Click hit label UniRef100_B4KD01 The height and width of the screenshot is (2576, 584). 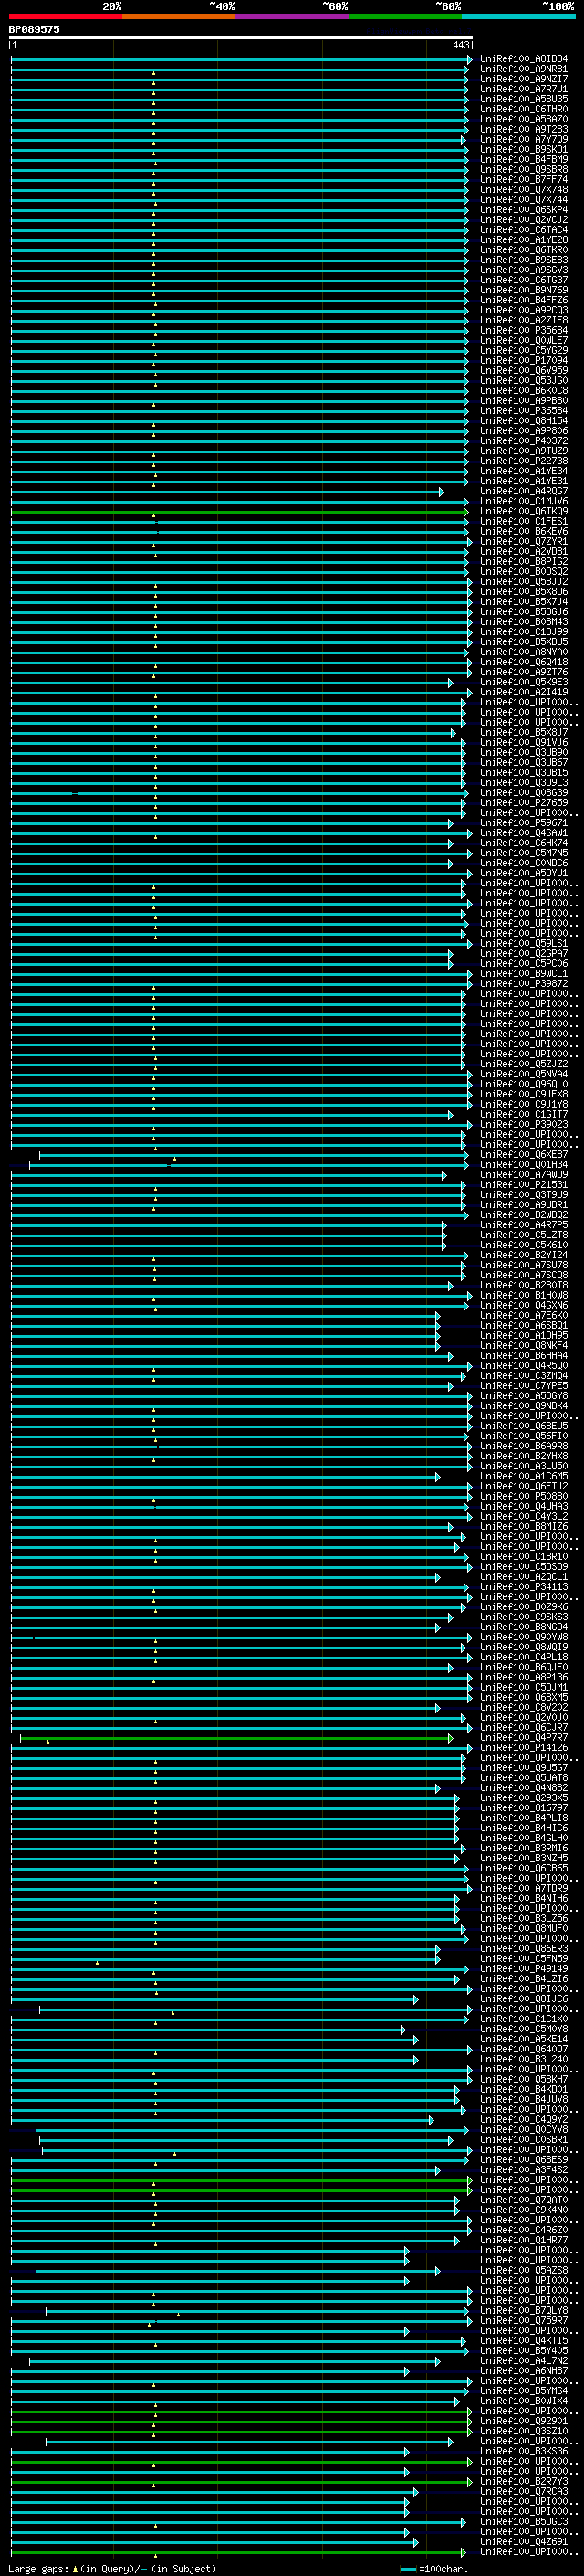click(523, 2089)
